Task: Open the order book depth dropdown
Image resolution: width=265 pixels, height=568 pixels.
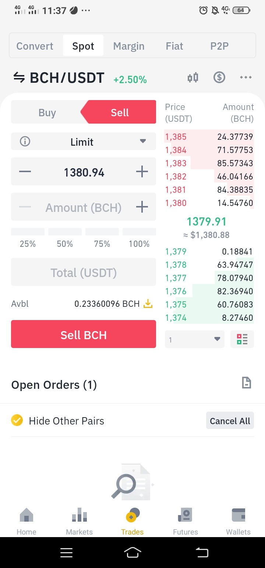Action: [x=194, y=339]
